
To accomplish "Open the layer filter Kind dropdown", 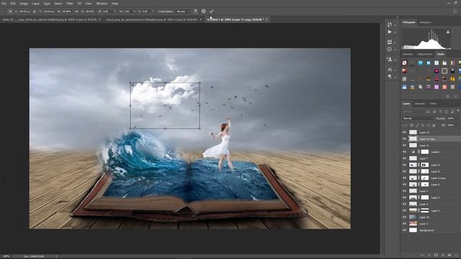I will (413, 112).
